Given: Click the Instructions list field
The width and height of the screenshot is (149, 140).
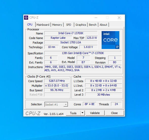Looking at the screenshot, I should 83,68.
